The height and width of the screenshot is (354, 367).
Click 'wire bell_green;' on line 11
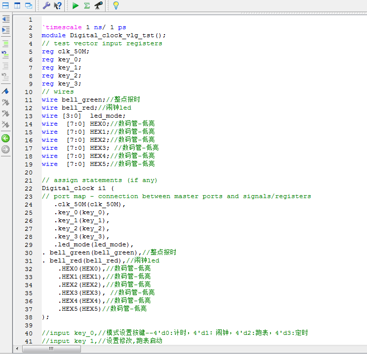[74, 100]
